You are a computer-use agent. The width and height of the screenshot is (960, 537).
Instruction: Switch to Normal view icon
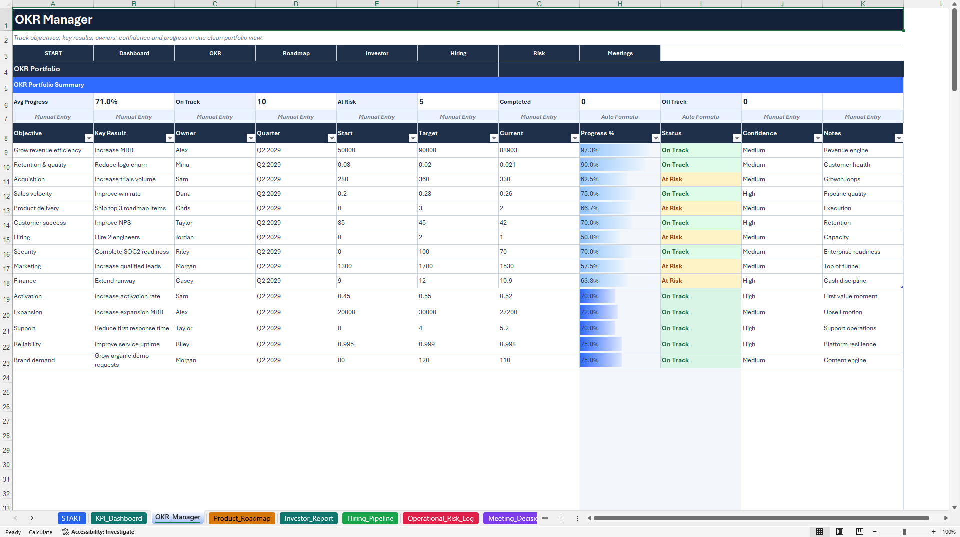point(819,532)
